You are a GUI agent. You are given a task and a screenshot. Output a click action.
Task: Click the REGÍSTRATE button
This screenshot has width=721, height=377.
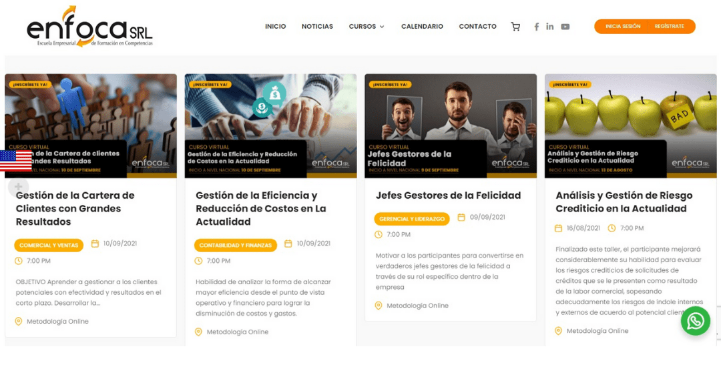pyautogui.click(x=670, y=26)
